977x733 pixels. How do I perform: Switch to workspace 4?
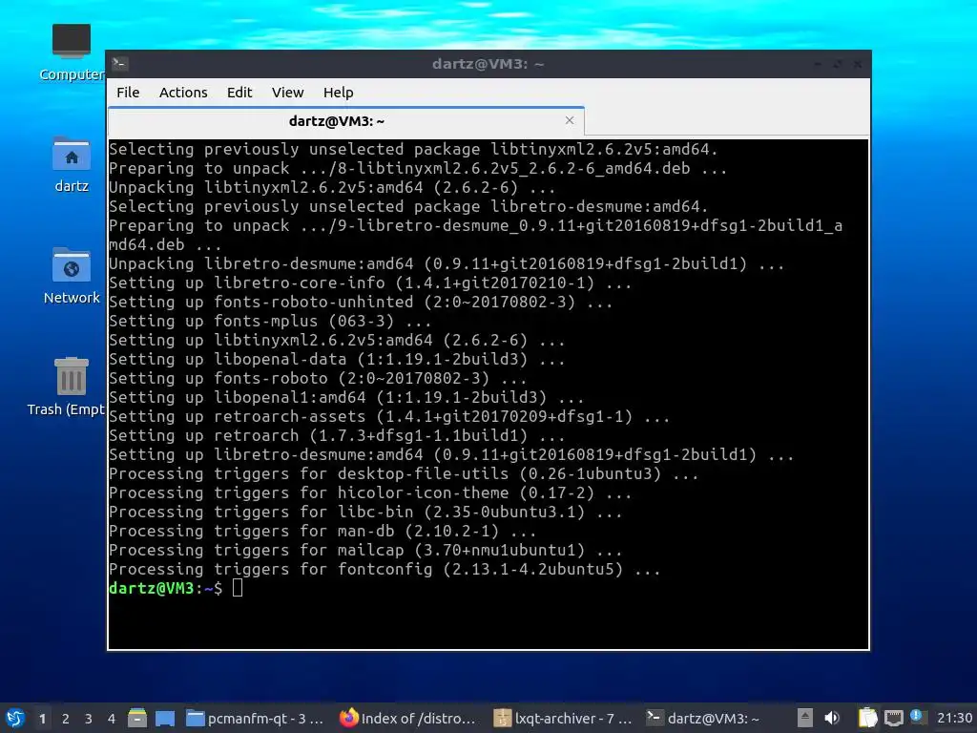112,719
